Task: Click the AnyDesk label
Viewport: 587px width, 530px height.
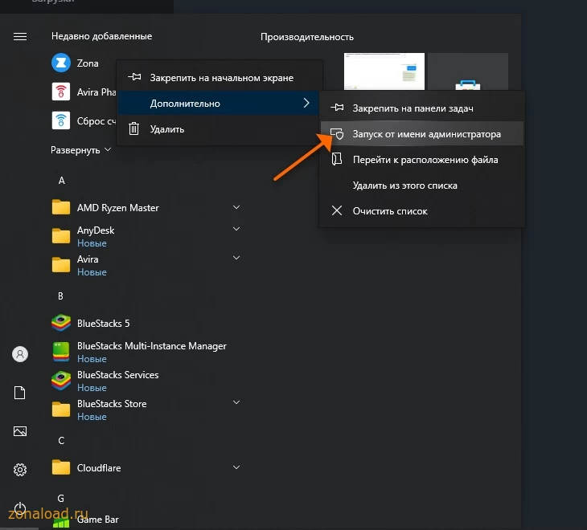Action: click(96, 230)
